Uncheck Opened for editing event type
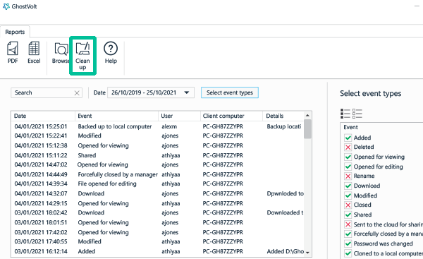Viewport: 423px width, 259px height. (348, 167)
